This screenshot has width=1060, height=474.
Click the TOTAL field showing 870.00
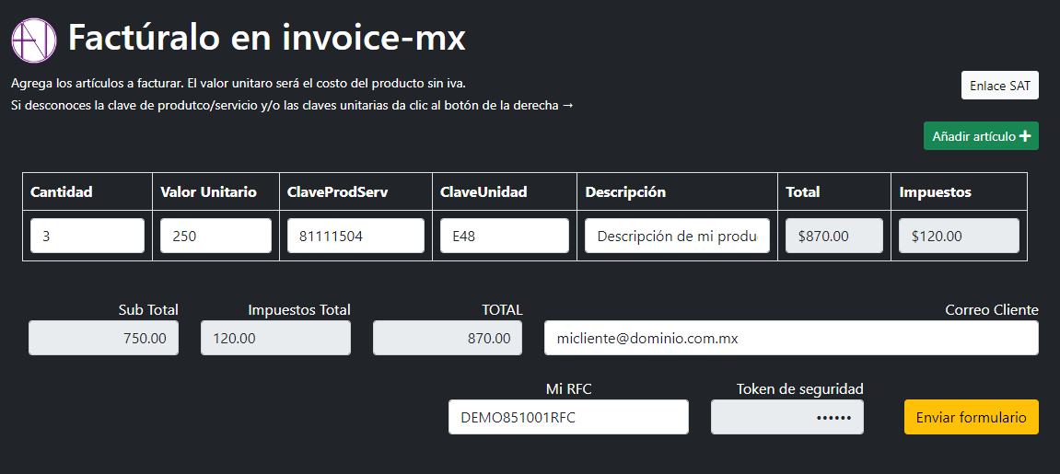(x=447, y=338)
